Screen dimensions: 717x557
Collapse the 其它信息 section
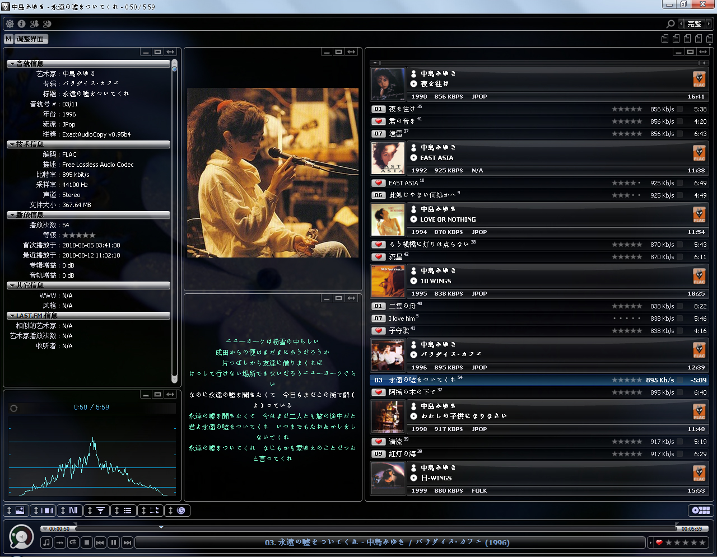(x=88, y=285)
